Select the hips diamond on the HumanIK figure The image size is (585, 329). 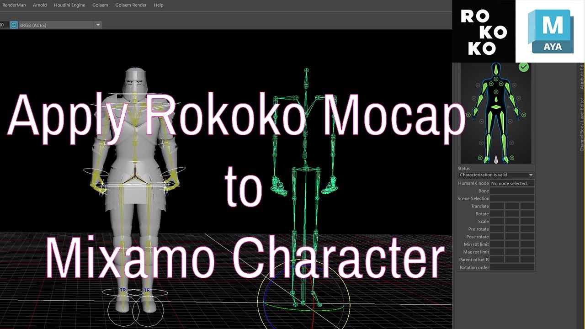[496, 107]
